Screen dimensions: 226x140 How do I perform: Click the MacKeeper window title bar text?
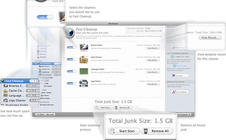[113, 24]
